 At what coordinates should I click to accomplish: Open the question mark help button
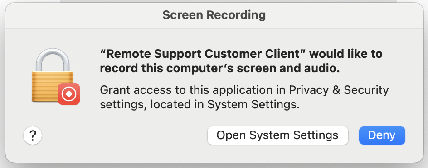[x=33, y=135]
